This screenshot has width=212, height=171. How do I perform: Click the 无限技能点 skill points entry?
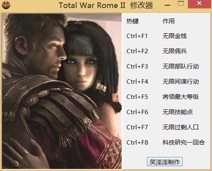[x=177, y=112]
